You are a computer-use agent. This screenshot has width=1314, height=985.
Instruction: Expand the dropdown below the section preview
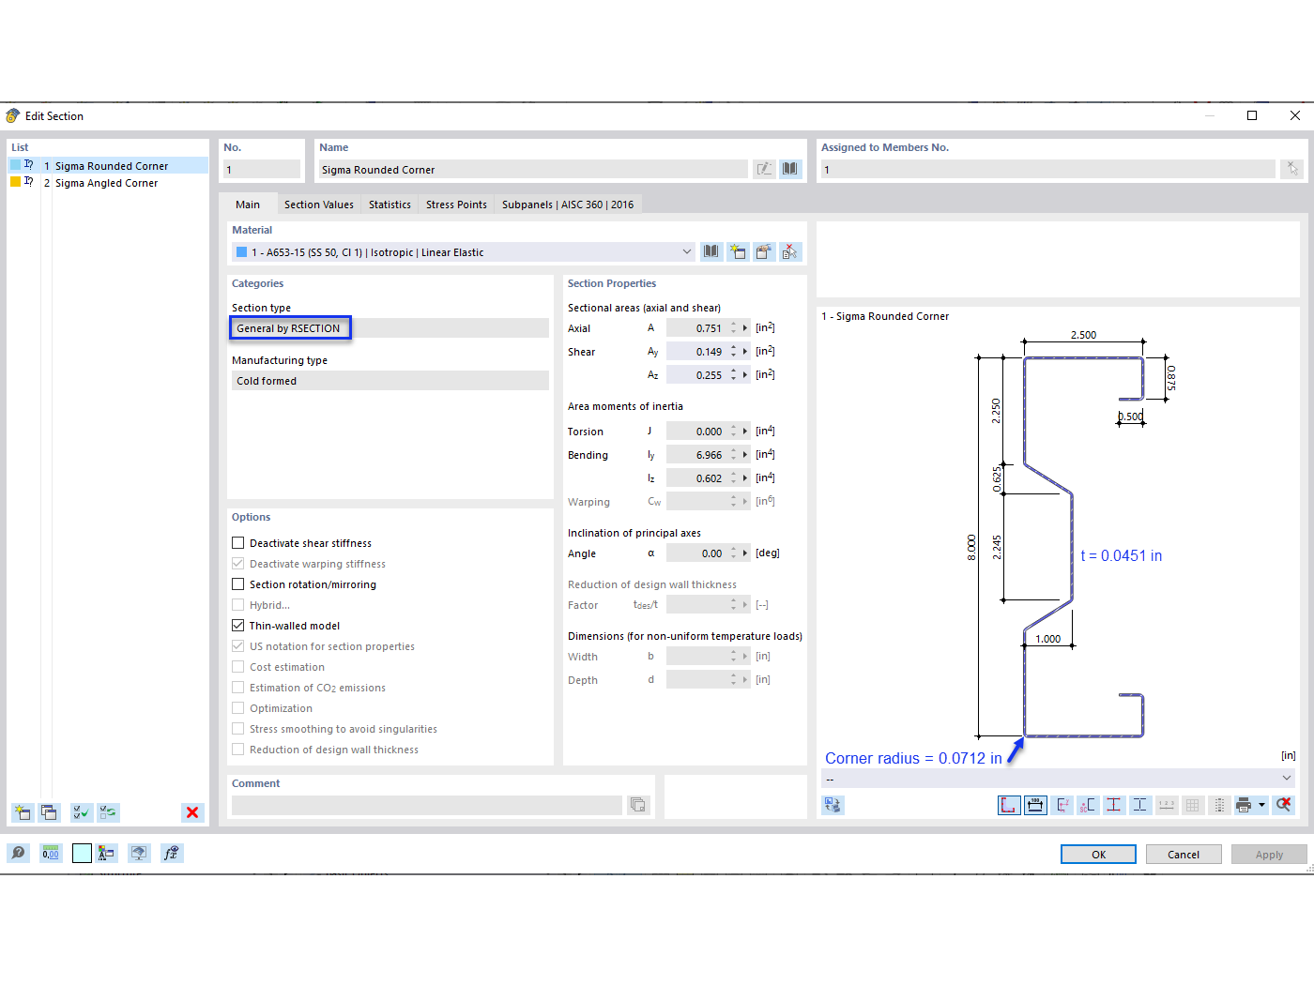click(1288, 778)
